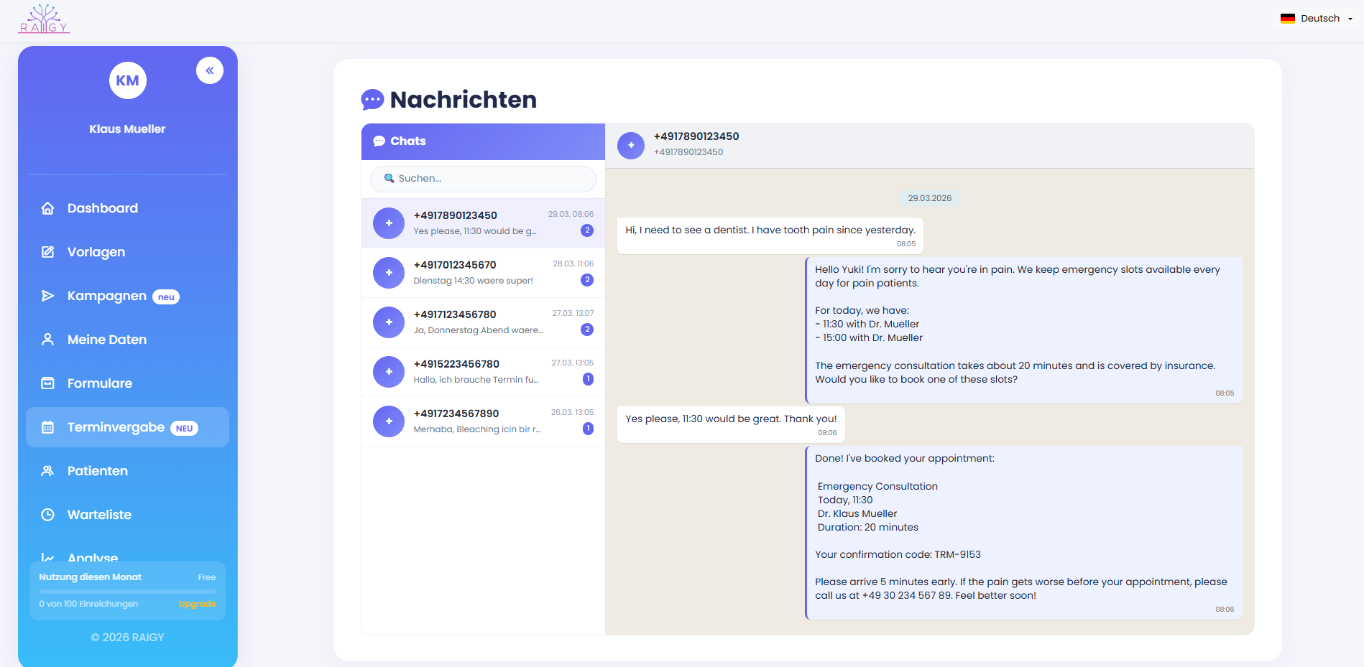The height and width of the screenshot is (667, 1364).
Task: Select the Dashboard home icon
Action: (x=47, y=207)
